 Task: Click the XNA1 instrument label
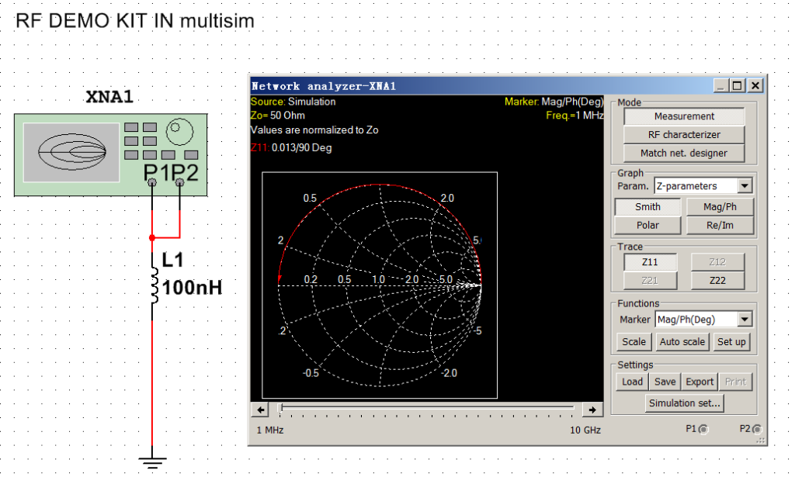pyautogui.click(x=109, y=97)
